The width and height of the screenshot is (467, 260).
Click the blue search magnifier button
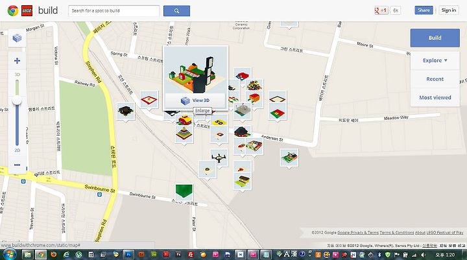pos(176,11)
